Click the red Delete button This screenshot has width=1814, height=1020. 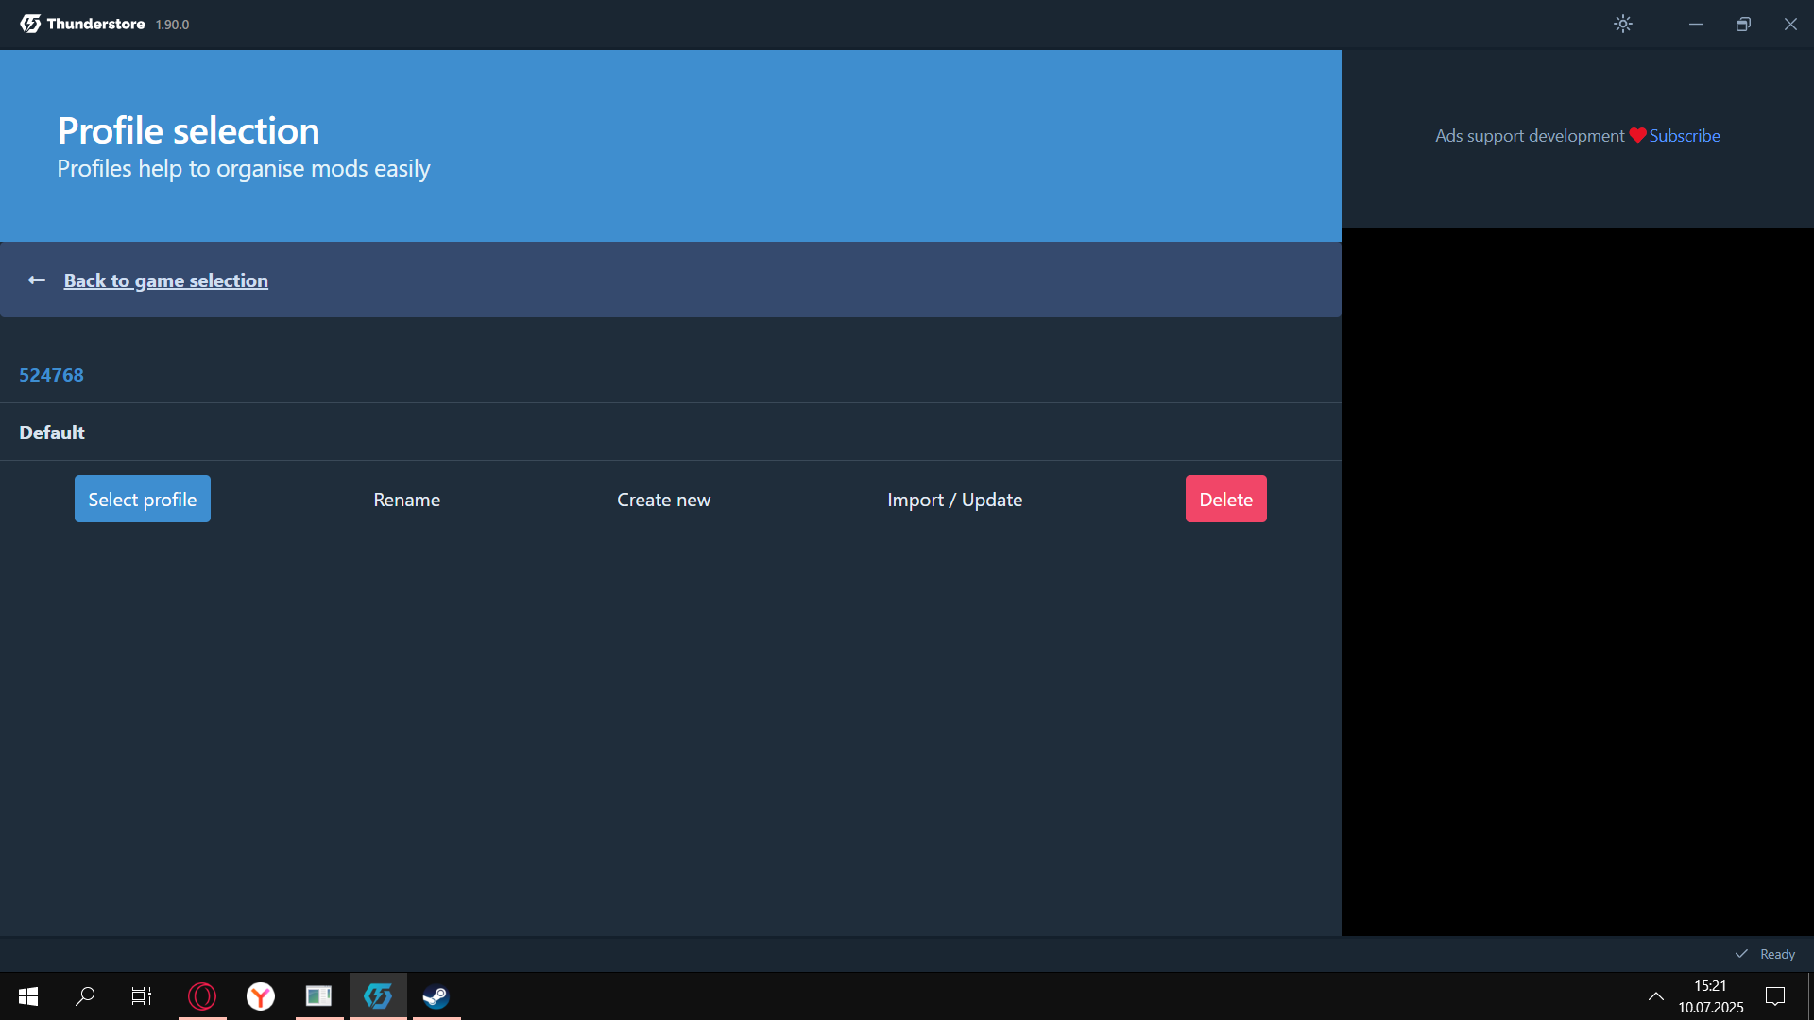[1226, 499]
